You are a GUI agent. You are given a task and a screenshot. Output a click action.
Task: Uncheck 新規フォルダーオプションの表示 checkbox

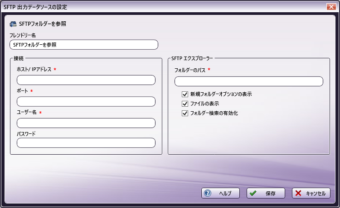[x=185, y=94]
